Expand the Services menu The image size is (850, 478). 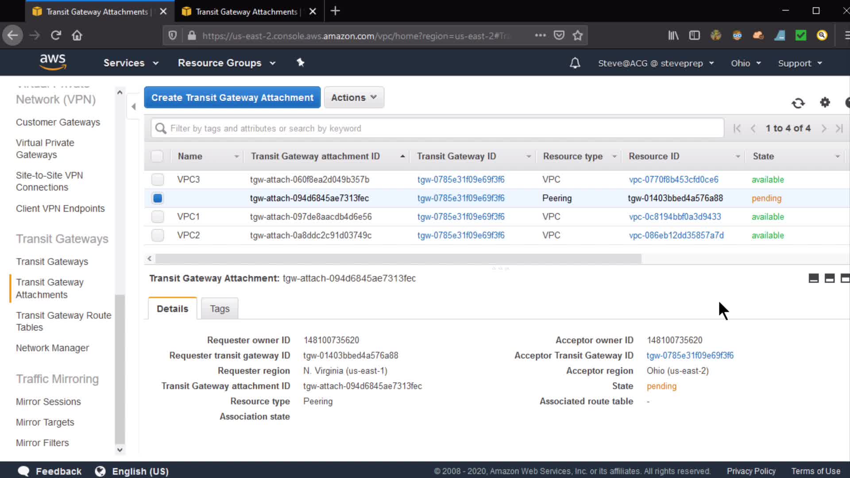[131, 63]
